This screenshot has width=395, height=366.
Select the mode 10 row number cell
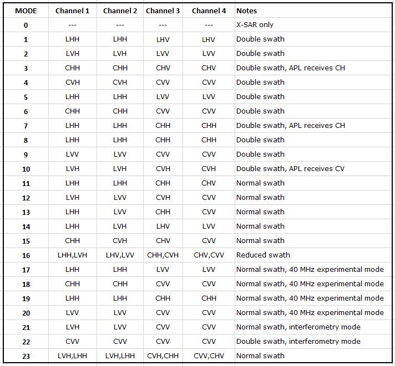(26, 169)
